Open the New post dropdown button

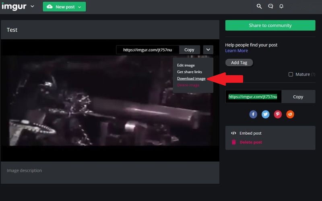click(x=64, y=7)
